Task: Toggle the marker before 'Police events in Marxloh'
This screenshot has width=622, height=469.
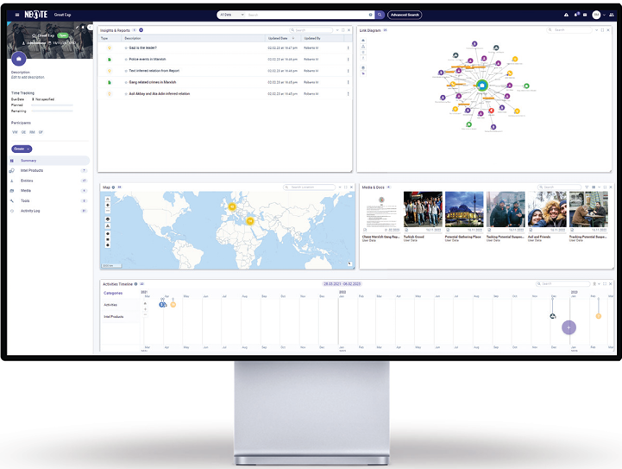Action: (126, 59)
